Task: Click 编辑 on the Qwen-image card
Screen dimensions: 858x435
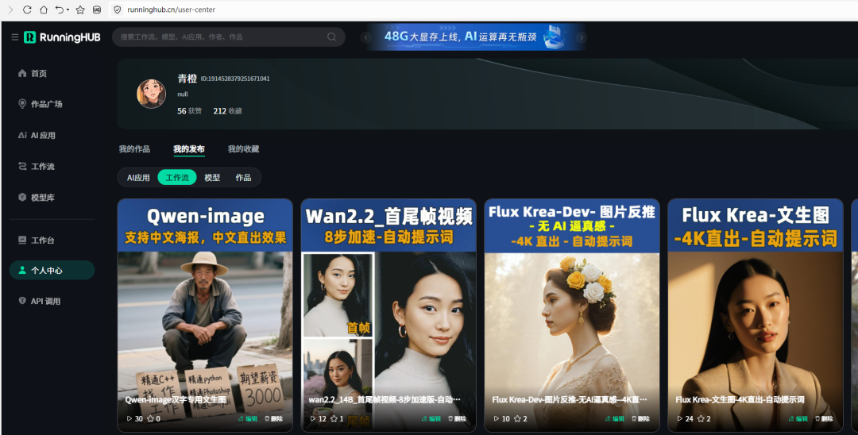Action: click(x=247, y=418)
